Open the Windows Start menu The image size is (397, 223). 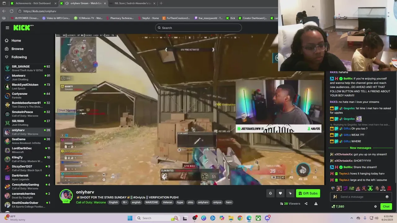click(130, 218)
